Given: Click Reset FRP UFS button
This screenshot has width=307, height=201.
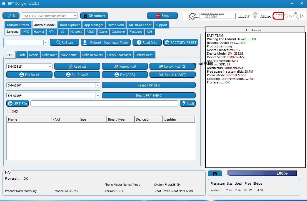Looking at the screenshot, I should pyautogui.click(x=149, y=85).
